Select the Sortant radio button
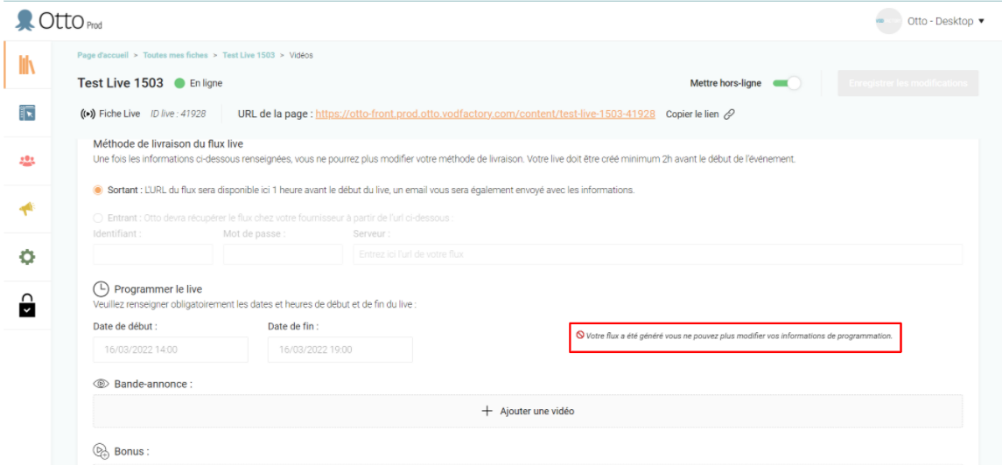 point(98,190)
